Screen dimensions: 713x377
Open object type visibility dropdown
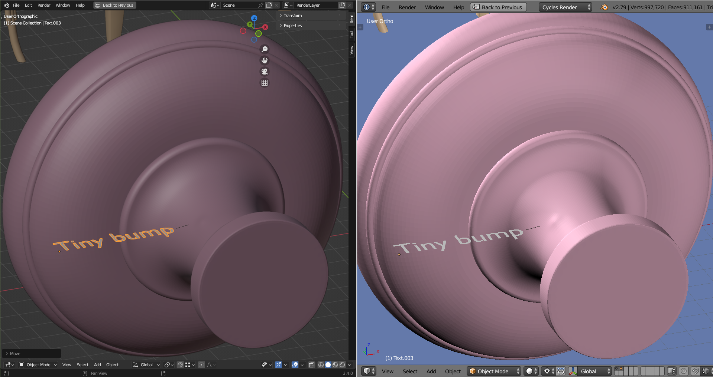click(266, 365)
